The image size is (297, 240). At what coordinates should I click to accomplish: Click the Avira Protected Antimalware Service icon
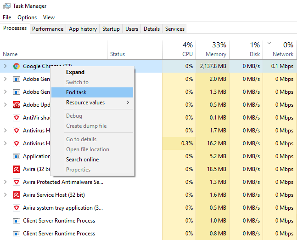point(17,182)
